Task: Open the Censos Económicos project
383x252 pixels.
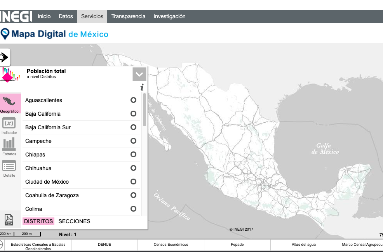Action: (x=171, y=245)
